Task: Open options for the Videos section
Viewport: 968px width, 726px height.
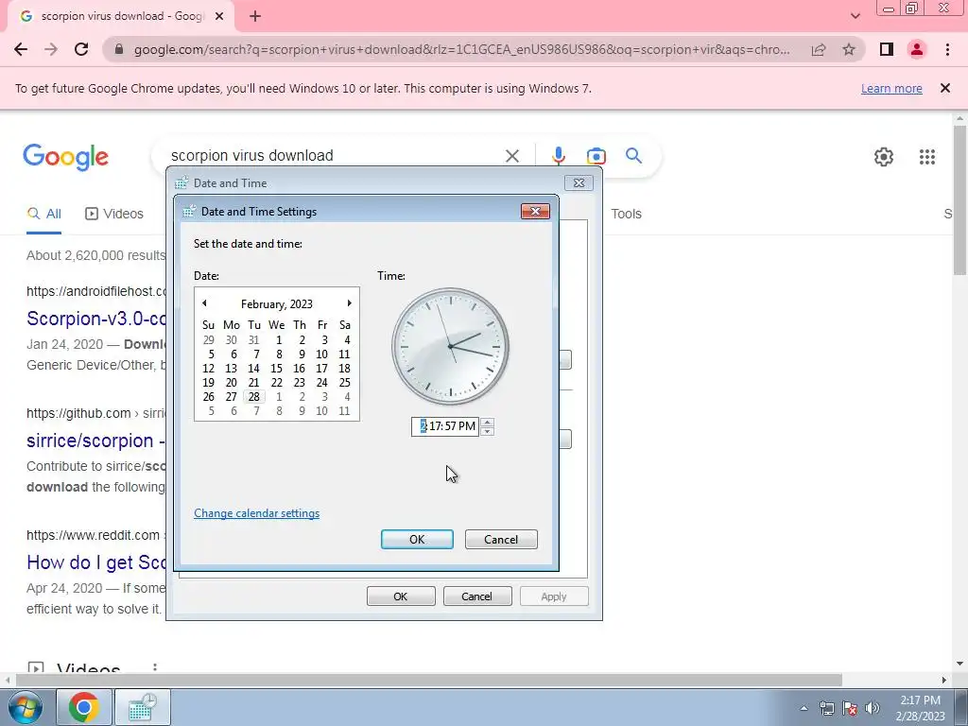Action: coord(155,668)
